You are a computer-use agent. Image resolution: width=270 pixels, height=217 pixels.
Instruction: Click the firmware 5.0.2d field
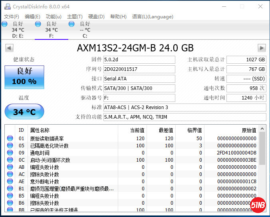click(139, 60)
